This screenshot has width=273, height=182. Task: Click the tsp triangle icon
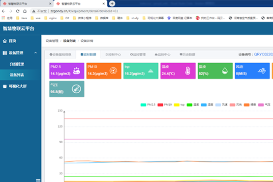151,71
